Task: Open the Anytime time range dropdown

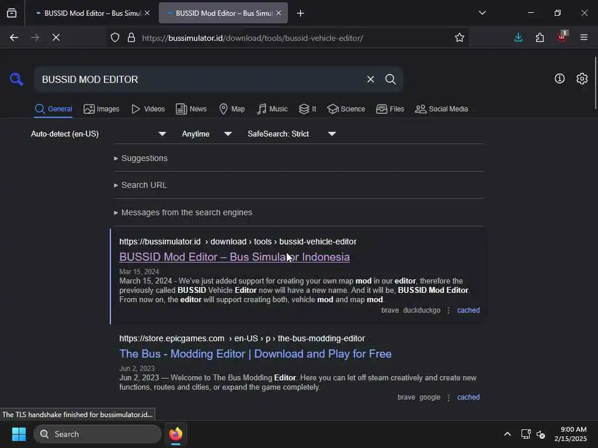Action: pyautogui.click(x=207, y=134)
